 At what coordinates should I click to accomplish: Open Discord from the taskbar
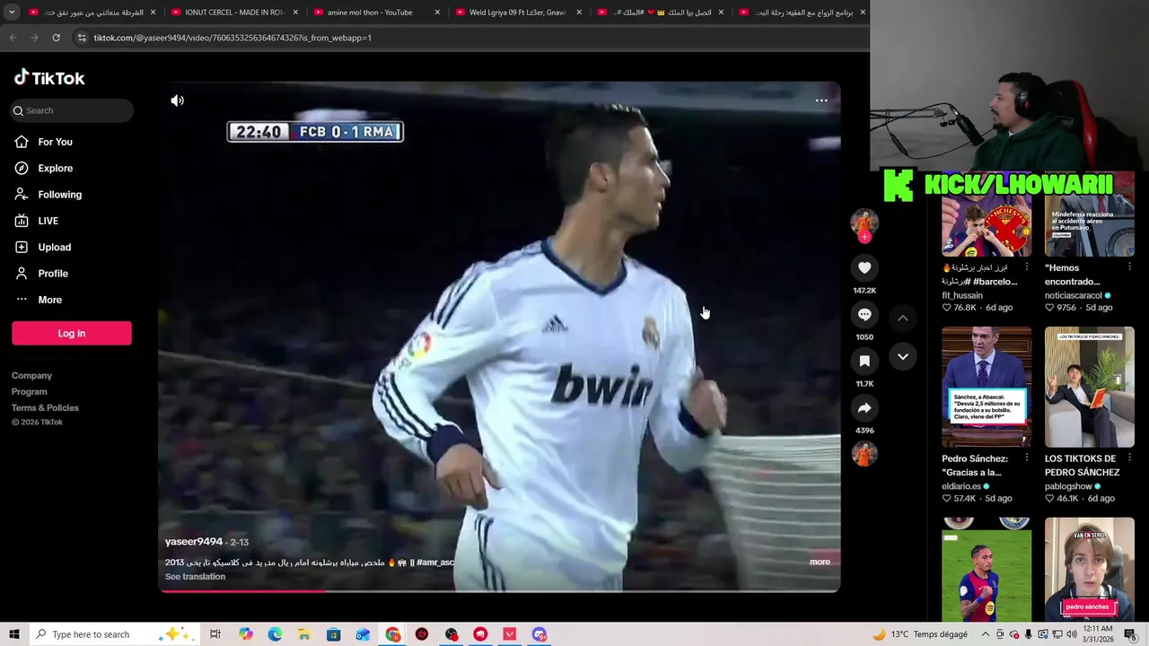[x=539, y=634]
